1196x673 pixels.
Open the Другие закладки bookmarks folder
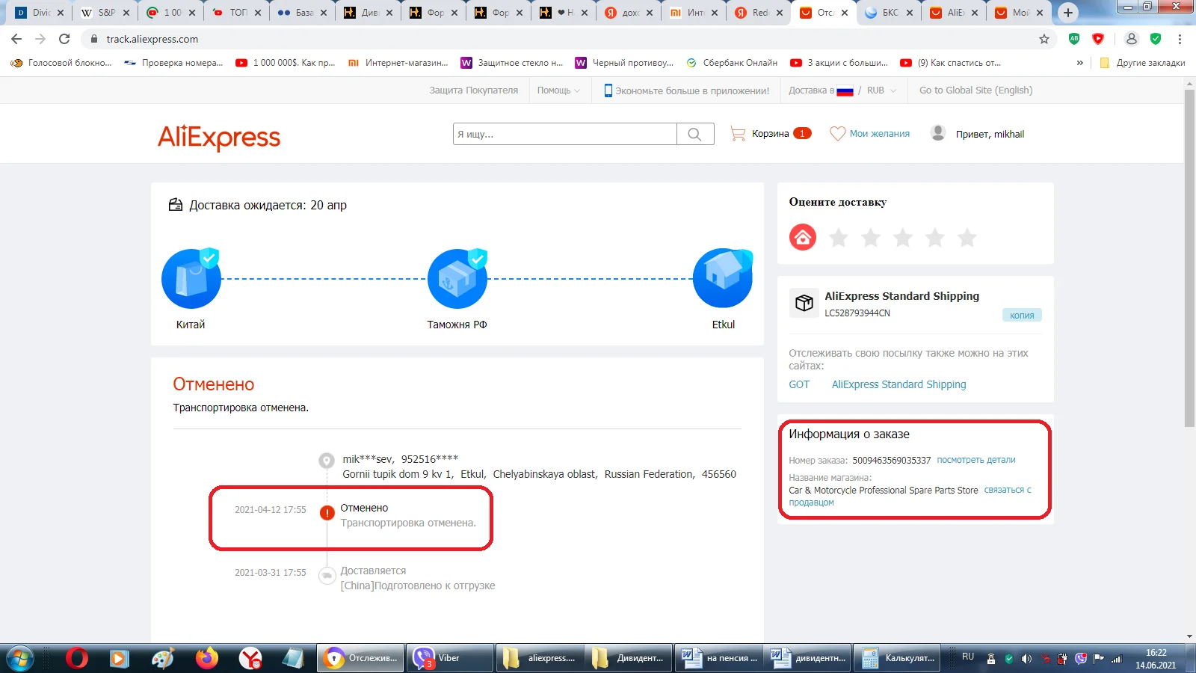pos(1142,63)
